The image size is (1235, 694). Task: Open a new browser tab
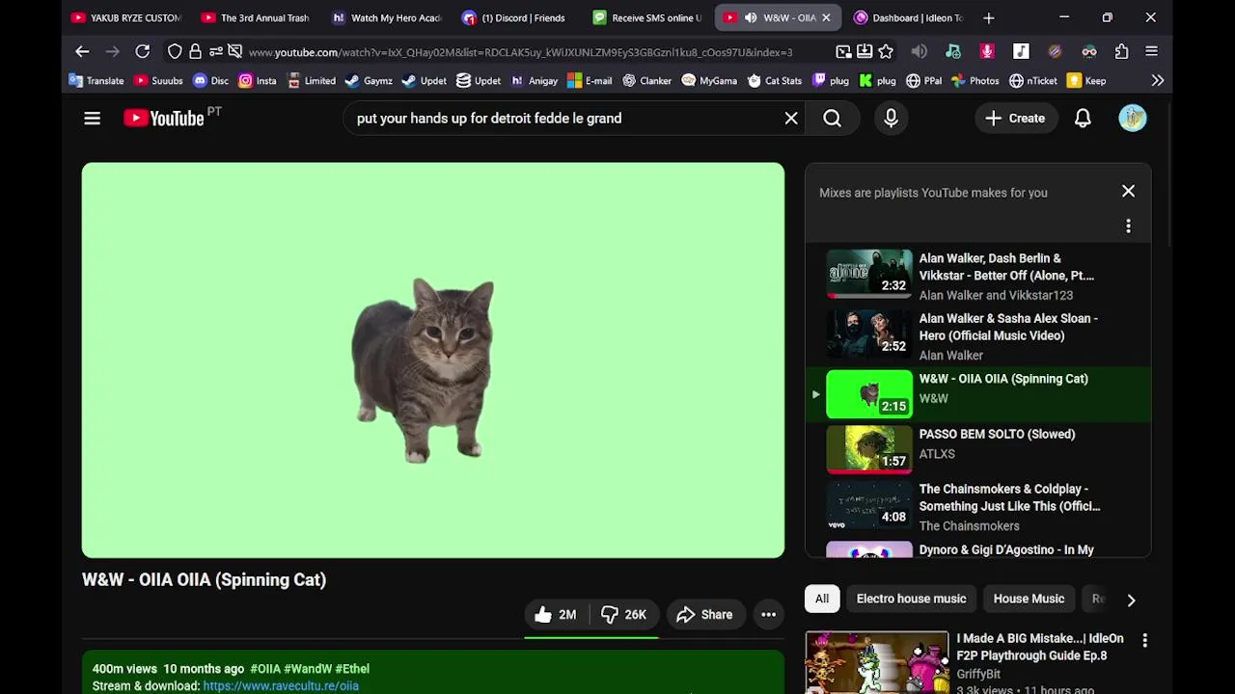click(988, 17)
